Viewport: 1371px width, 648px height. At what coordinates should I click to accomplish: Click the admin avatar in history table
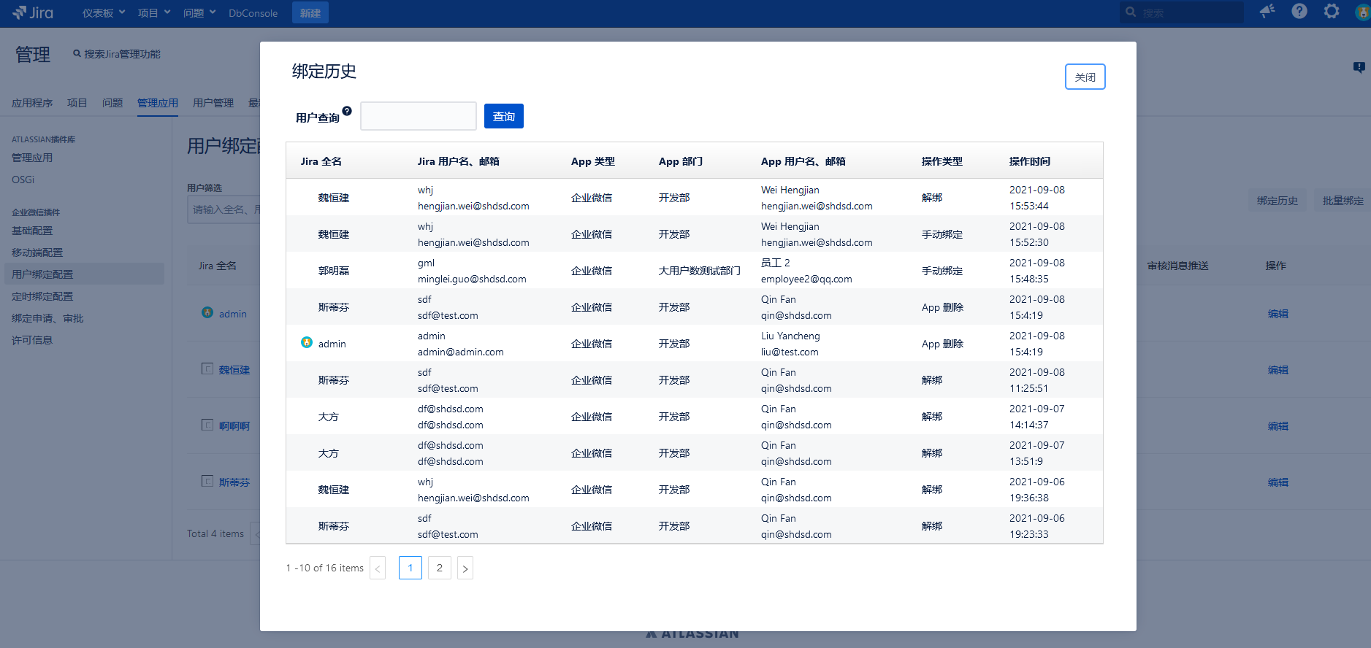pos(307,343)
